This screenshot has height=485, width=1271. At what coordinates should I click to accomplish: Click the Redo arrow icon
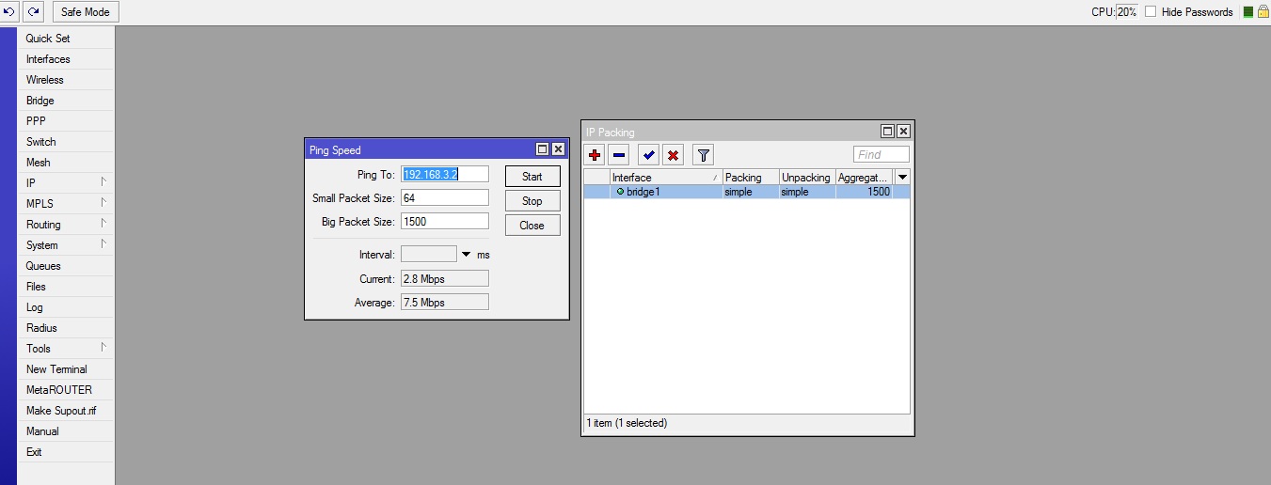coord(33,12)
